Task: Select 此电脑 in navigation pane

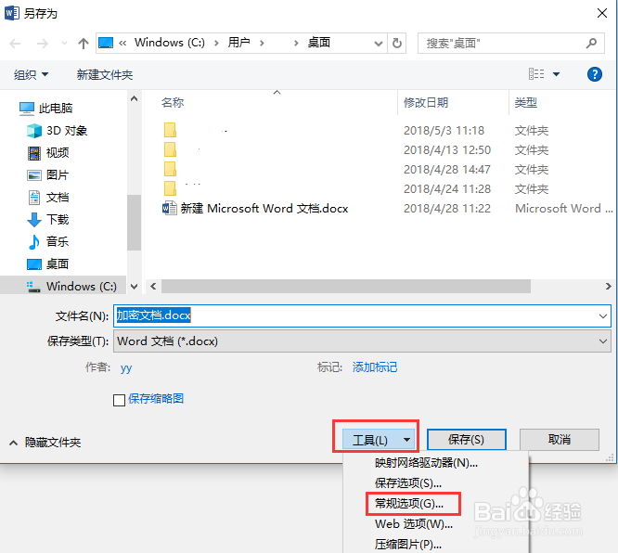Action: pos(46,108)
